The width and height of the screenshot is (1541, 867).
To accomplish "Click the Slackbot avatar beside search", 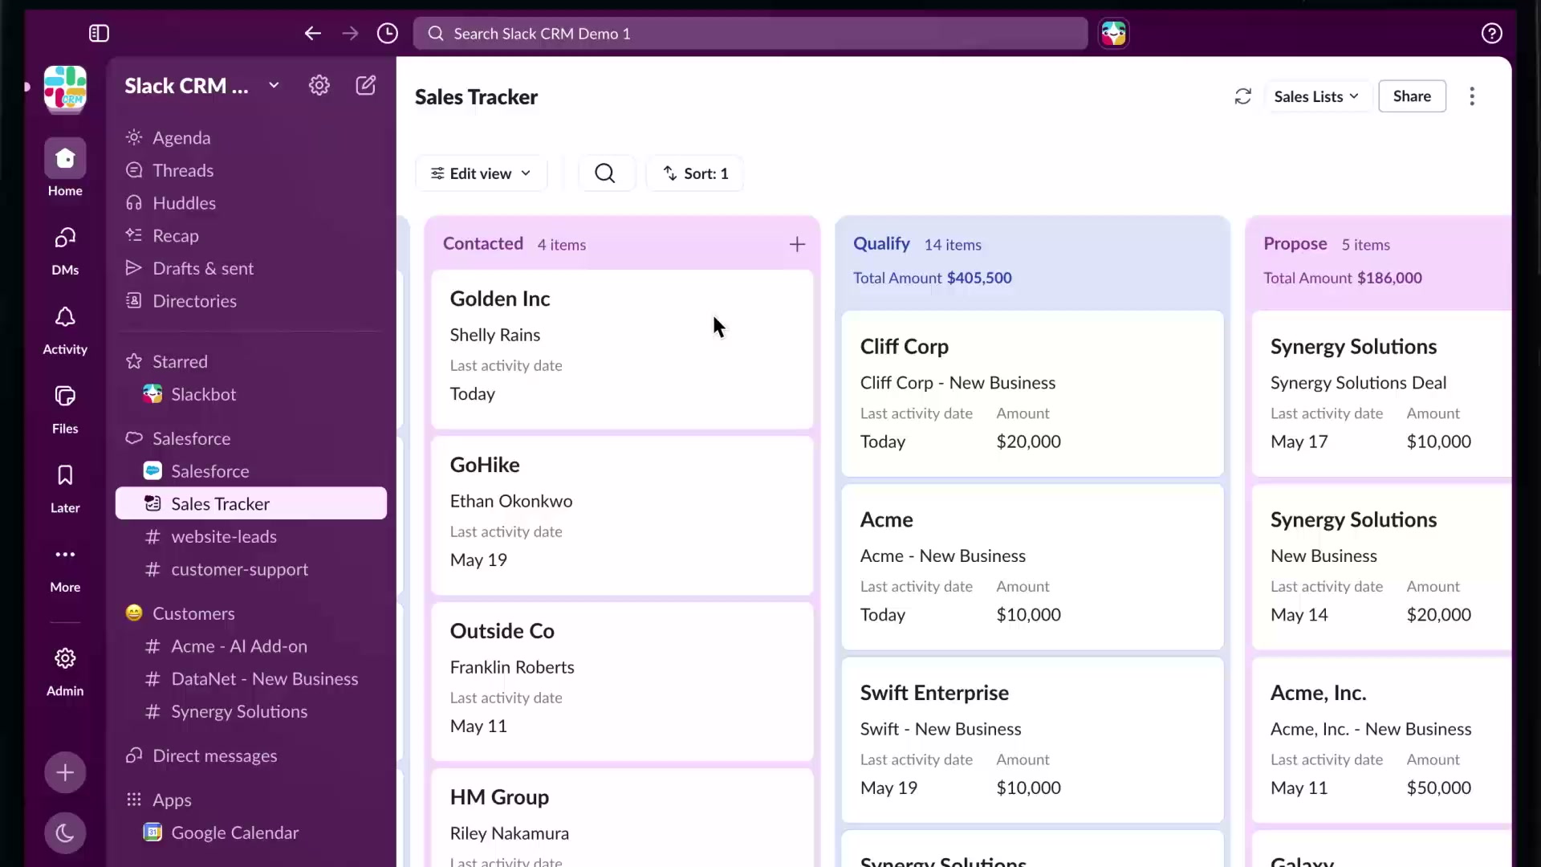I will coord(1113,33).
